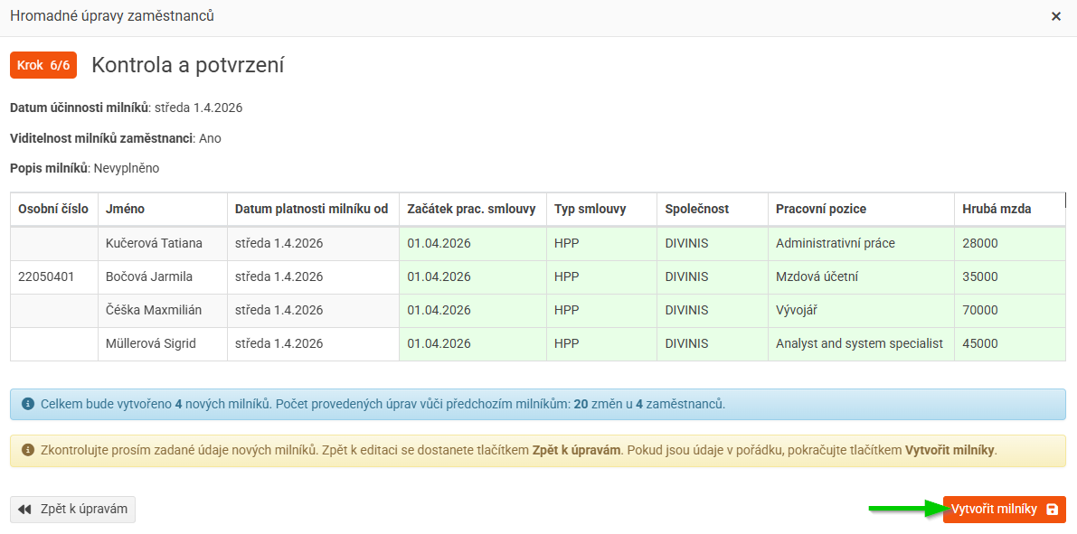Image resolution: width=1077 pixels, height=534 pixels.
Task: Click the Pracovní pozice column header
Action: (820, 209)
